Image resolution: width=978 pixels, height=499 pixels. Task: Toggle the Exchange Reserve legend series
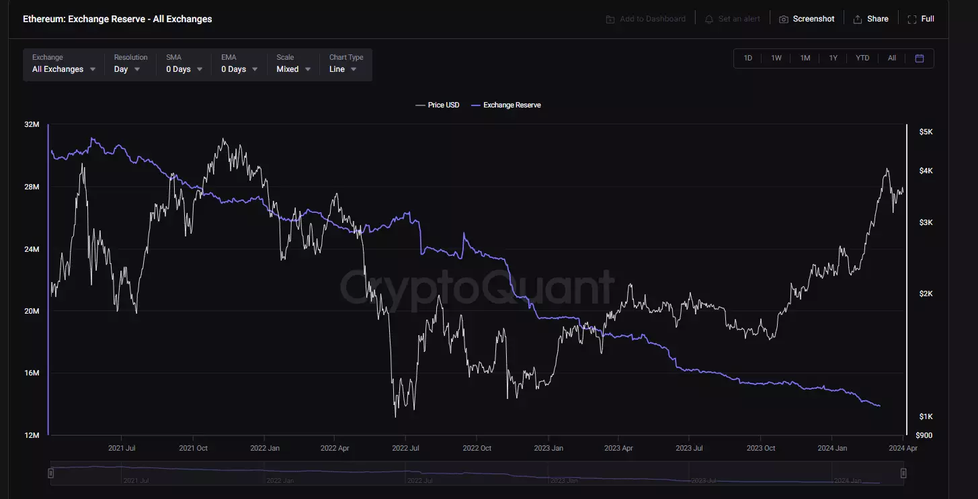pos(506,105)
